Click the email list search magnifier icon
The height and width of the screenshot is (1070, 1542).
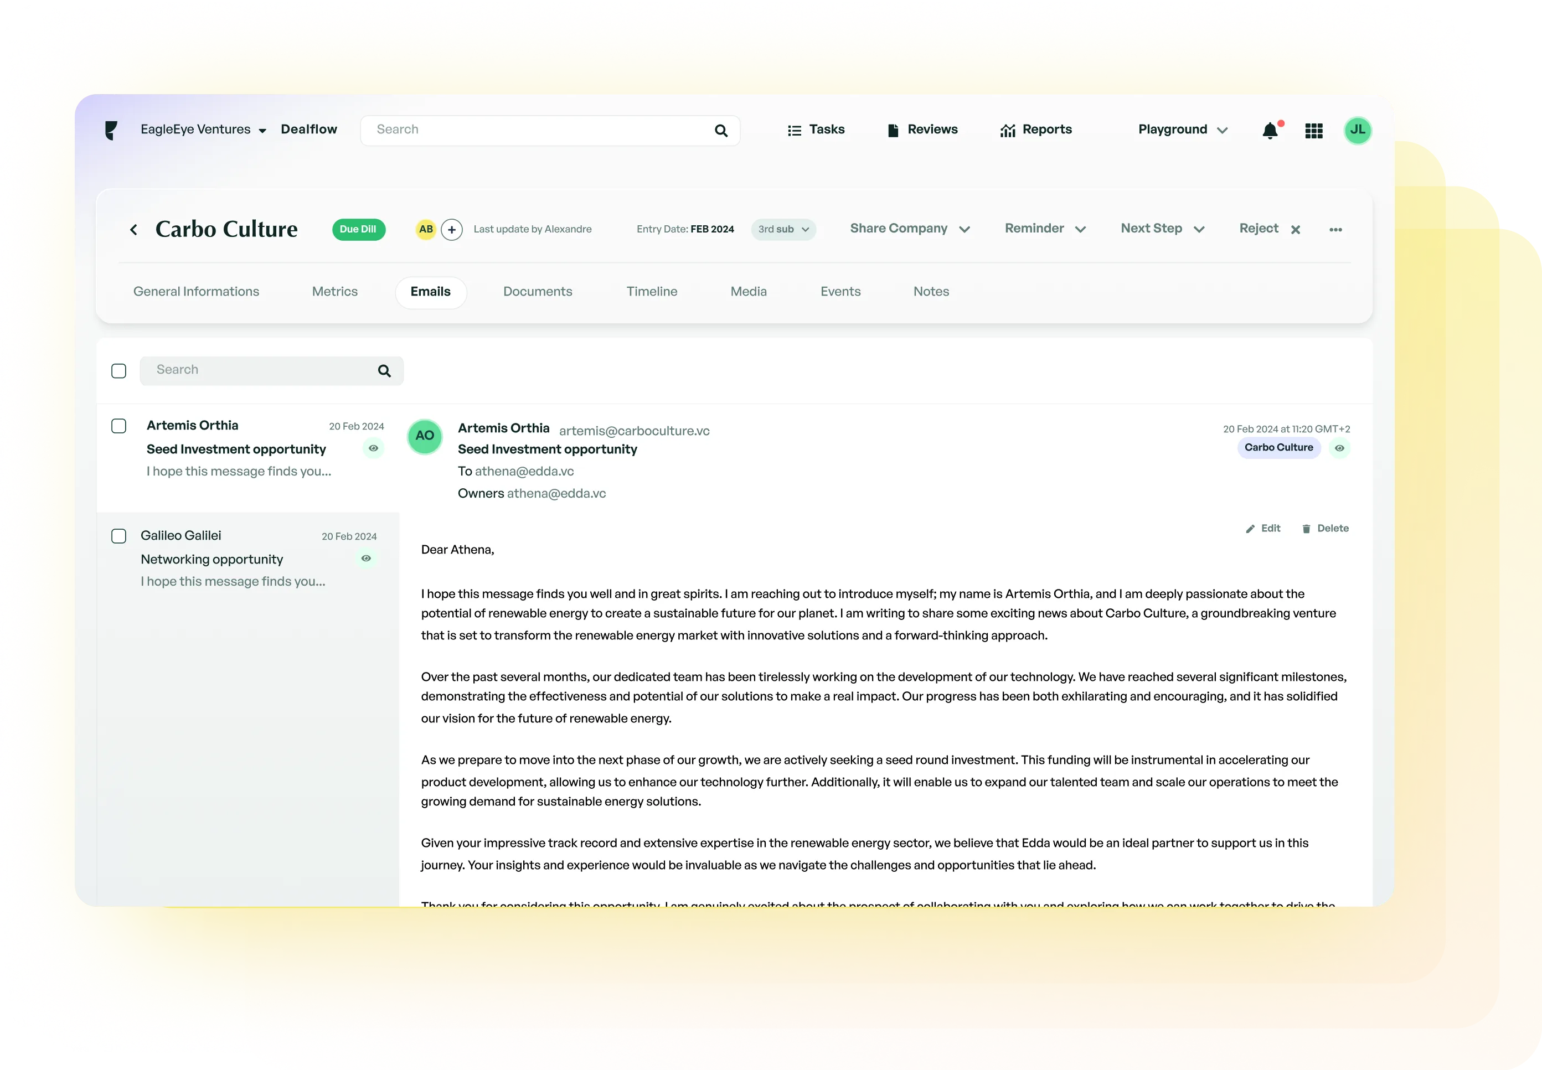pyautogui.click(x=384, y=371)
